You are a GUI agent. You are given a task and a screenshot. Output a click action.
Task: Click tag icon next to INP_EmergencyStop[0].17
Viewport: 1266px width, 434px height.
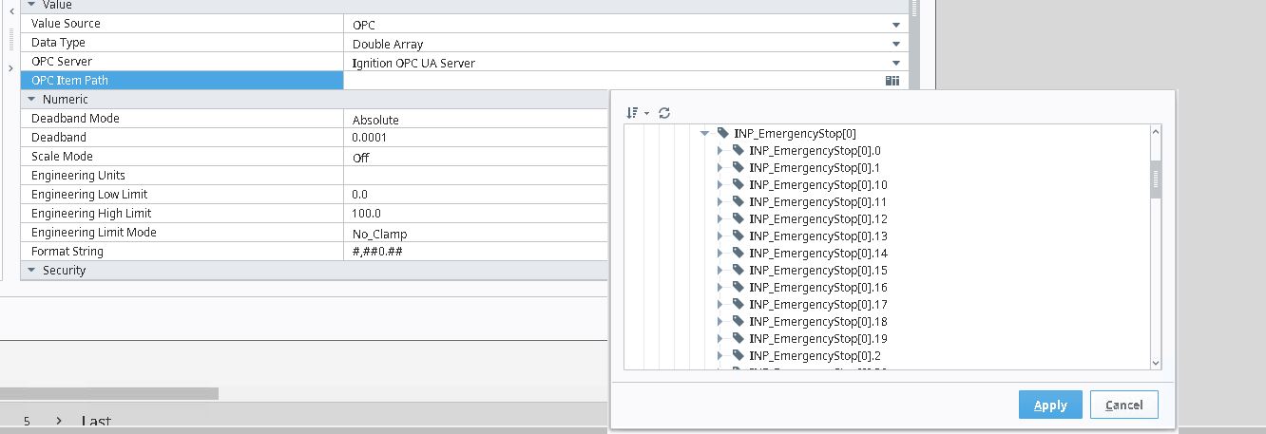[x=738, y=305]
